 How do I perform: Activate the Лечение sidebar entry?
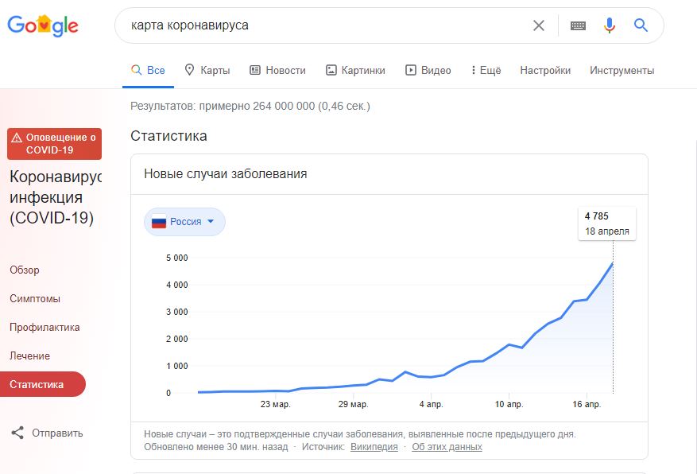point(29,355)
